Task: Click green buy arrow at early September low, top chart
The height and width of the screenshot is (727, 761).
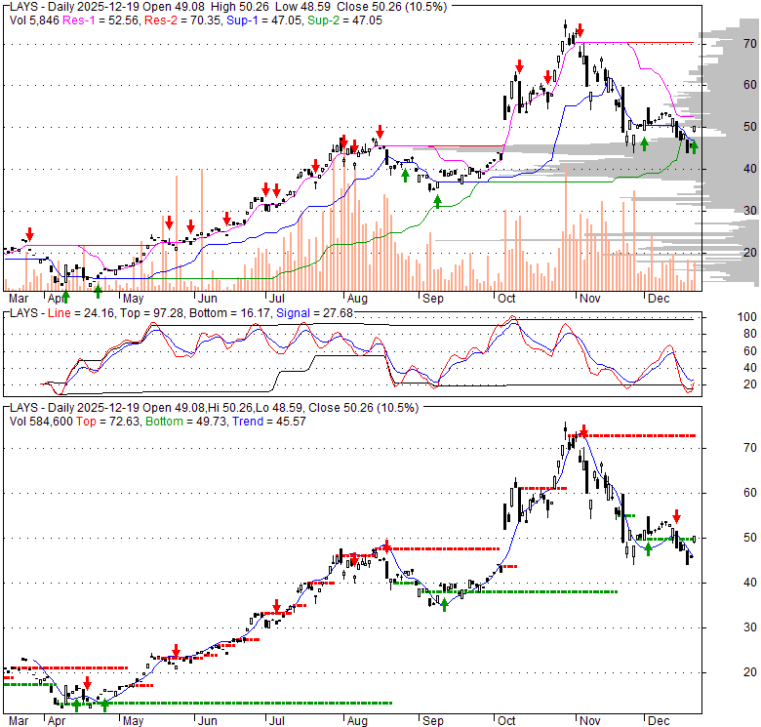Action: tap(437, 202)
